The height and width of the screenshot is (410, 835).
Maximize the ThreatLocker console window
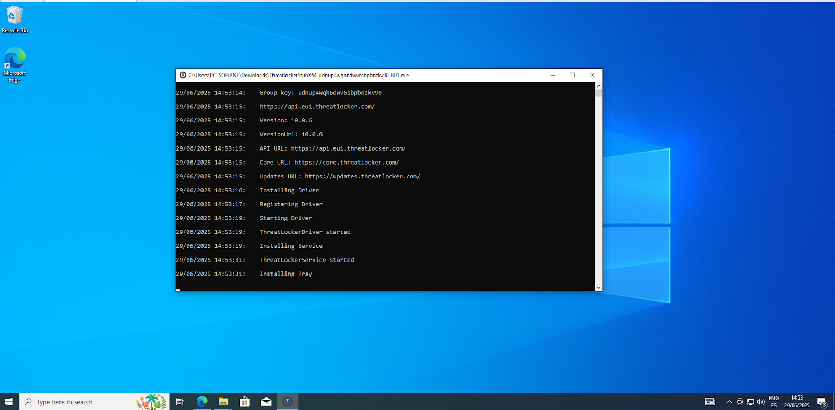[572, 75]
